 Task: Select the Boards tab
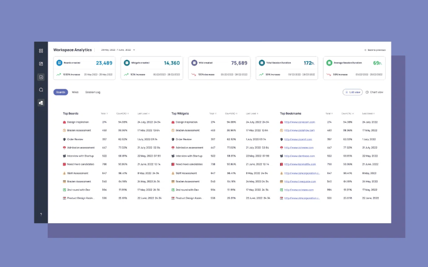pos(61,92)
